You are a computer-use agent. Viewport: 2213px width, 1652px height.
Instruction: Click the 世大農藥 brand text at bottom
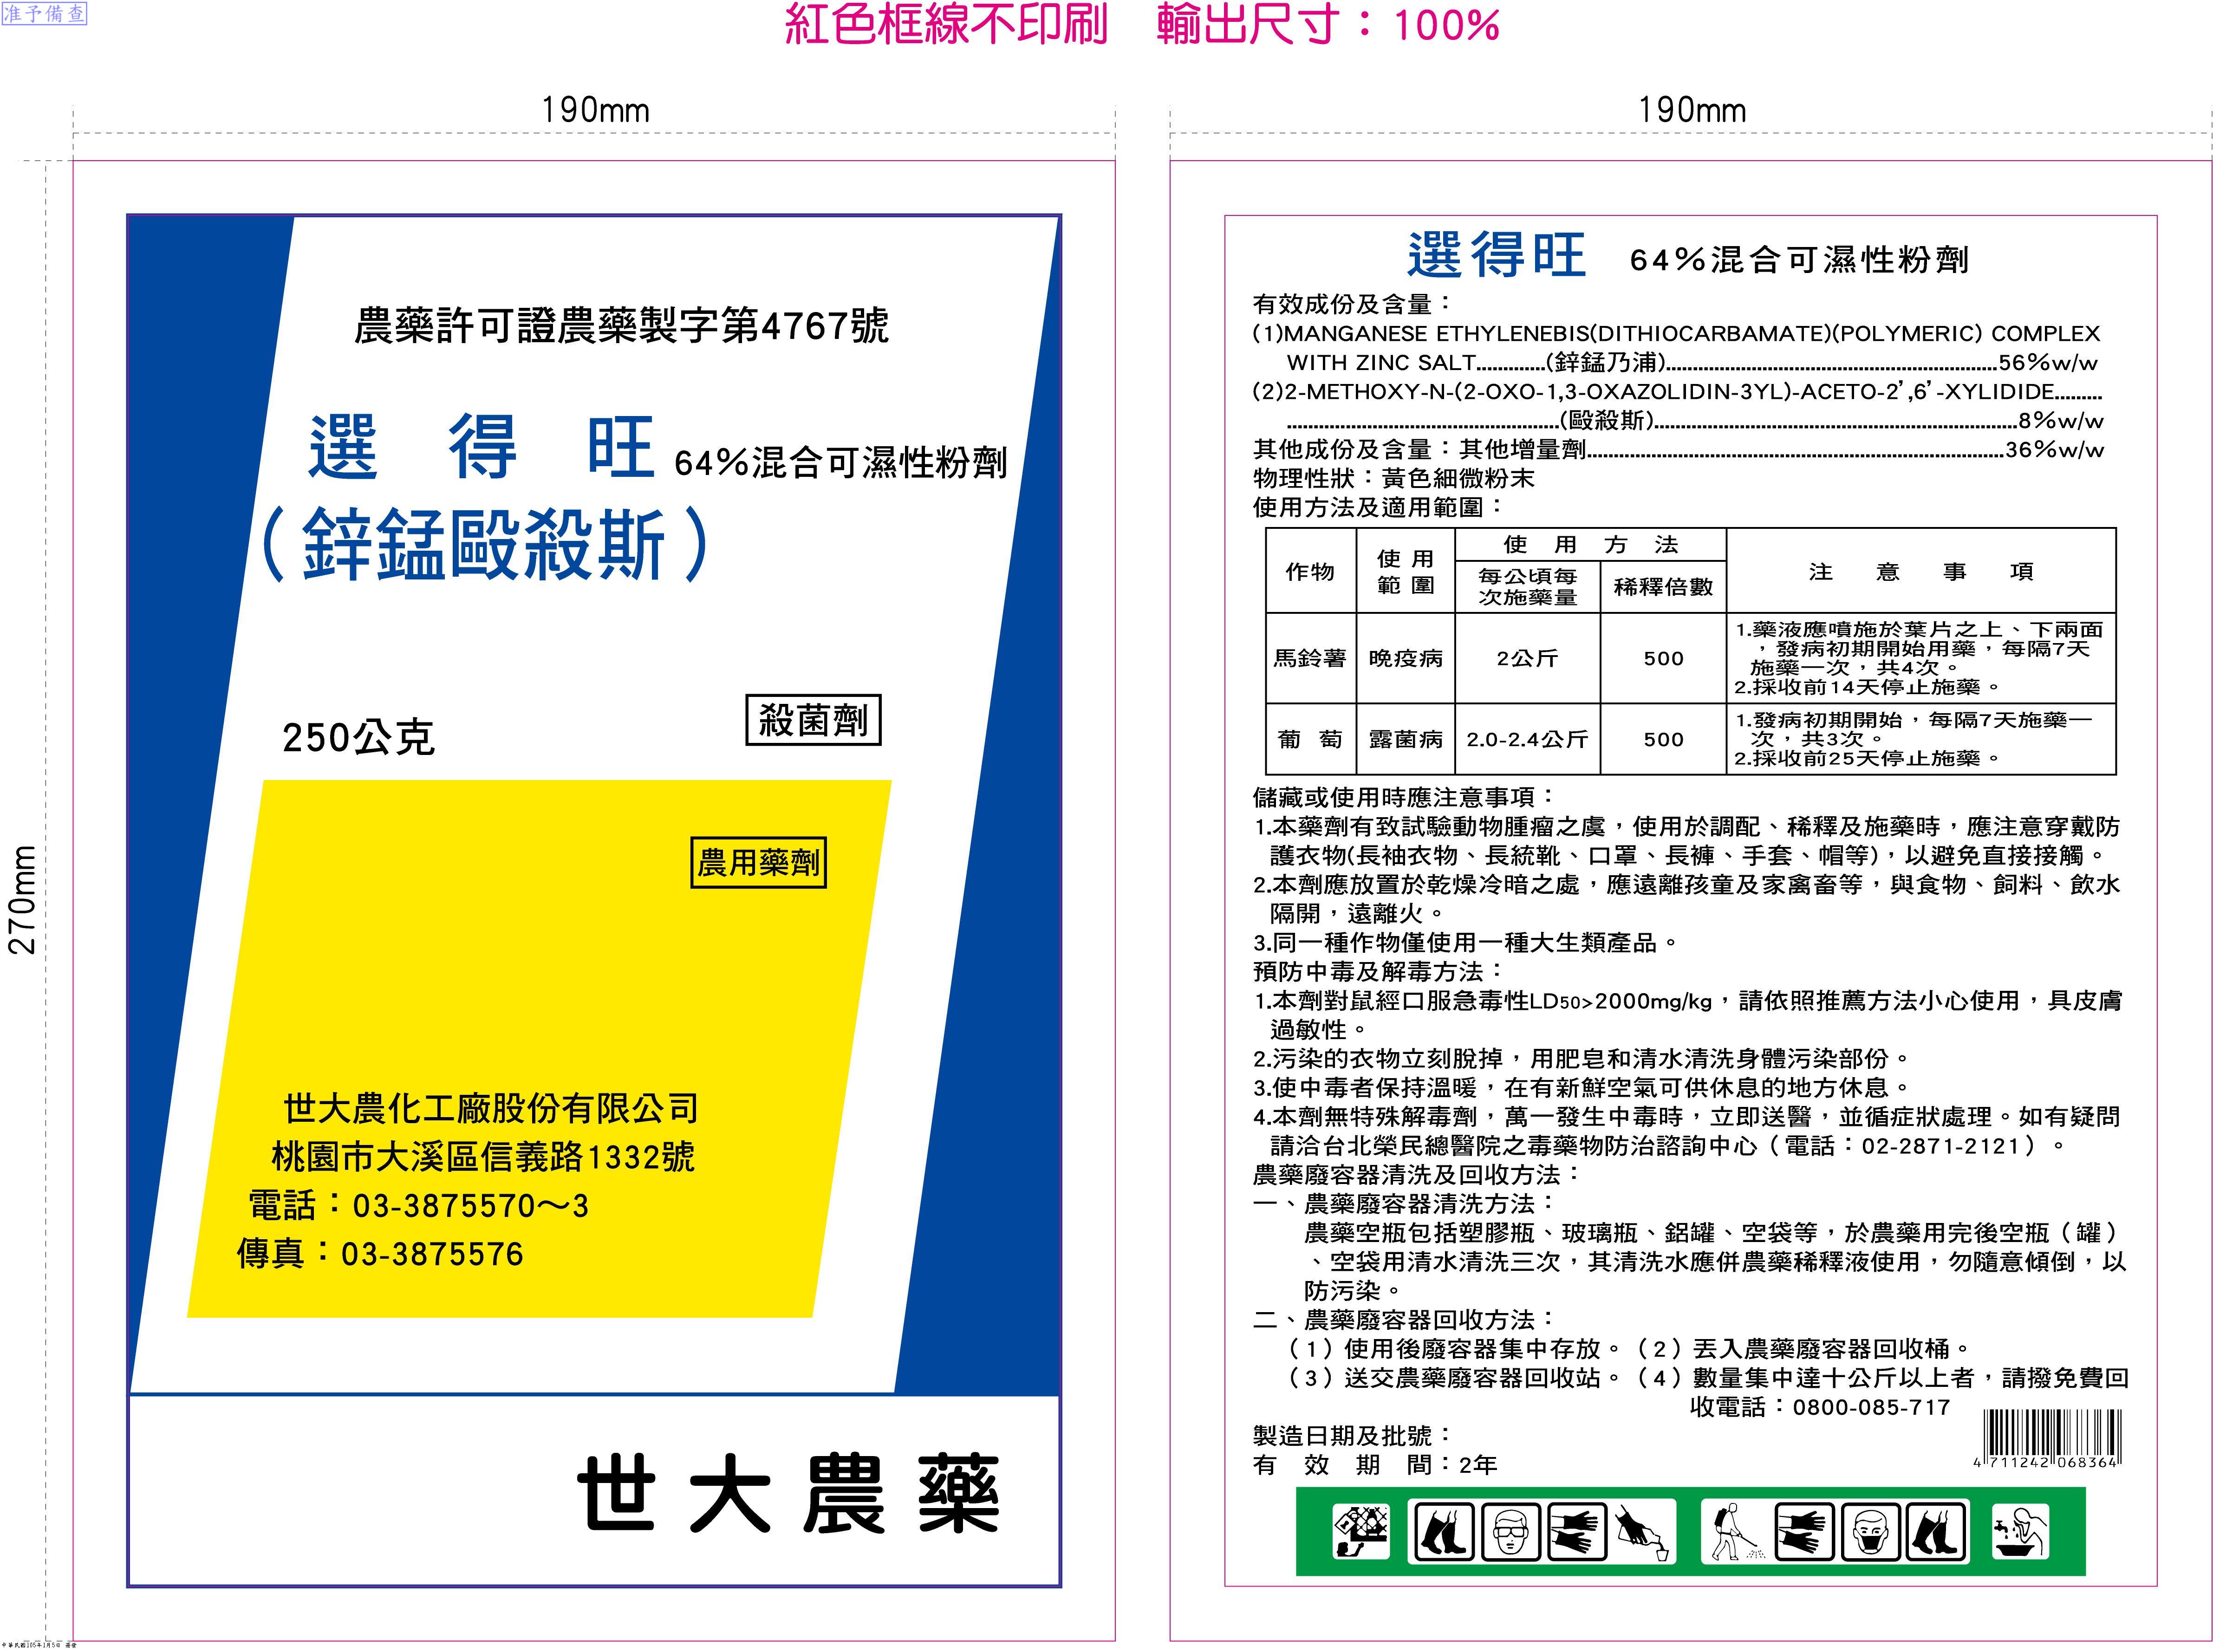click(789, 1493)
